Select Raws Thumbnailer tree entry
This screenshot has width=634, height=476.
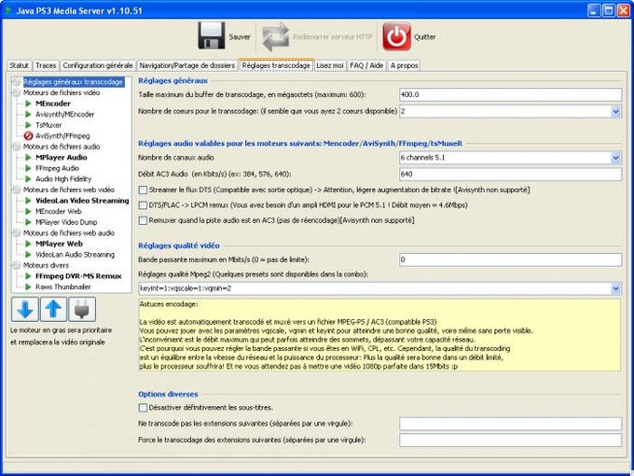[63, 287]
